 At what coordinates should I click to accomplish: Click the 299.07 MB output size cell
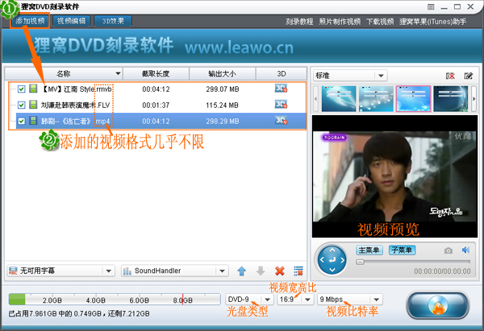223,89
